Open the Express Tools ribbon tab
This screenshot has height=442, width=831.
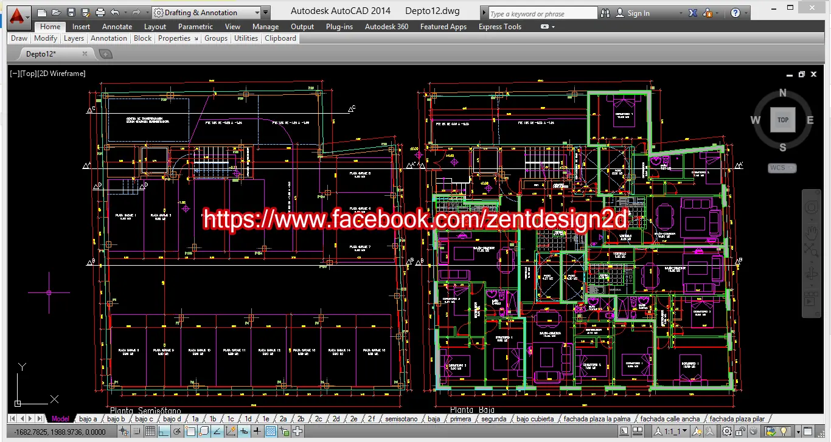click(x=499, y=27)
